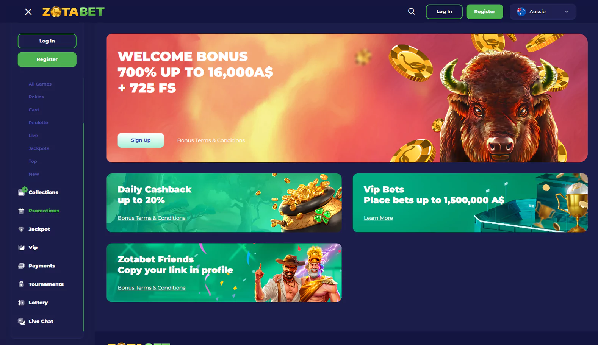Click the Promotions icon in sidebar

coord(21,211)
